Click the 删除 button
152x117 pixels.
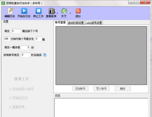[x=123, y=89]
